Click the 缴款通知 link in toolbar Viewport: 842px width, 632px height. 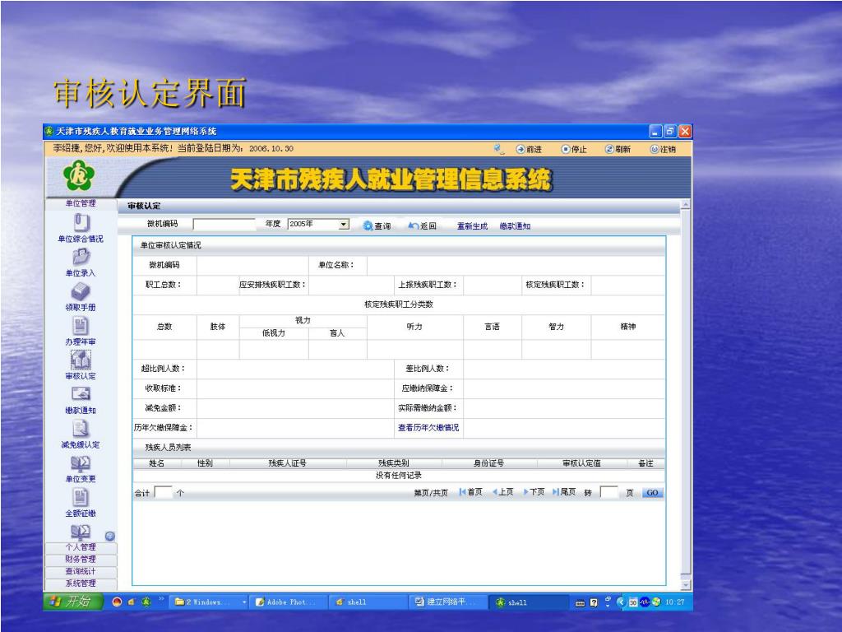pyautogui.click(x=515, y=226)
